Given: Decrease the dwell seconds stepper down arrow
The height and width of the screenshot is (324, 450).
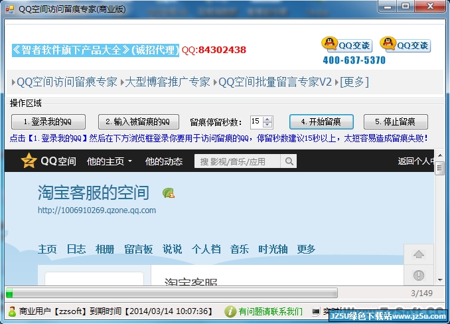Looking at the screenshot, I should click(267, 125).
